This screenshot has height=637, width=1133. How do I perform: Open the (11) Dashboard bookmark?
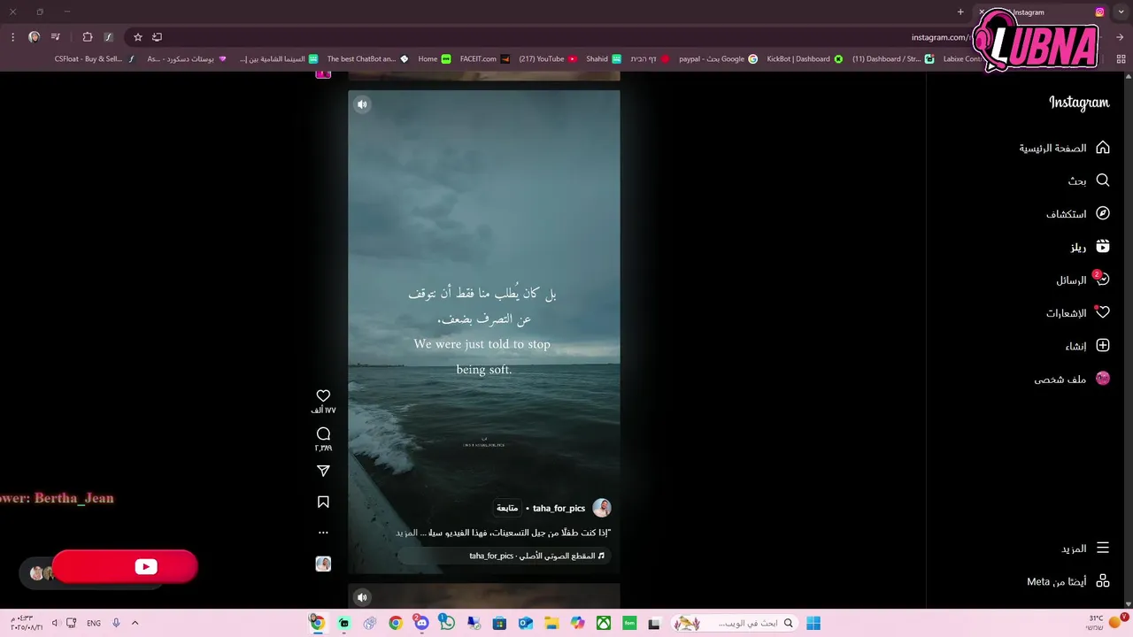892,59
